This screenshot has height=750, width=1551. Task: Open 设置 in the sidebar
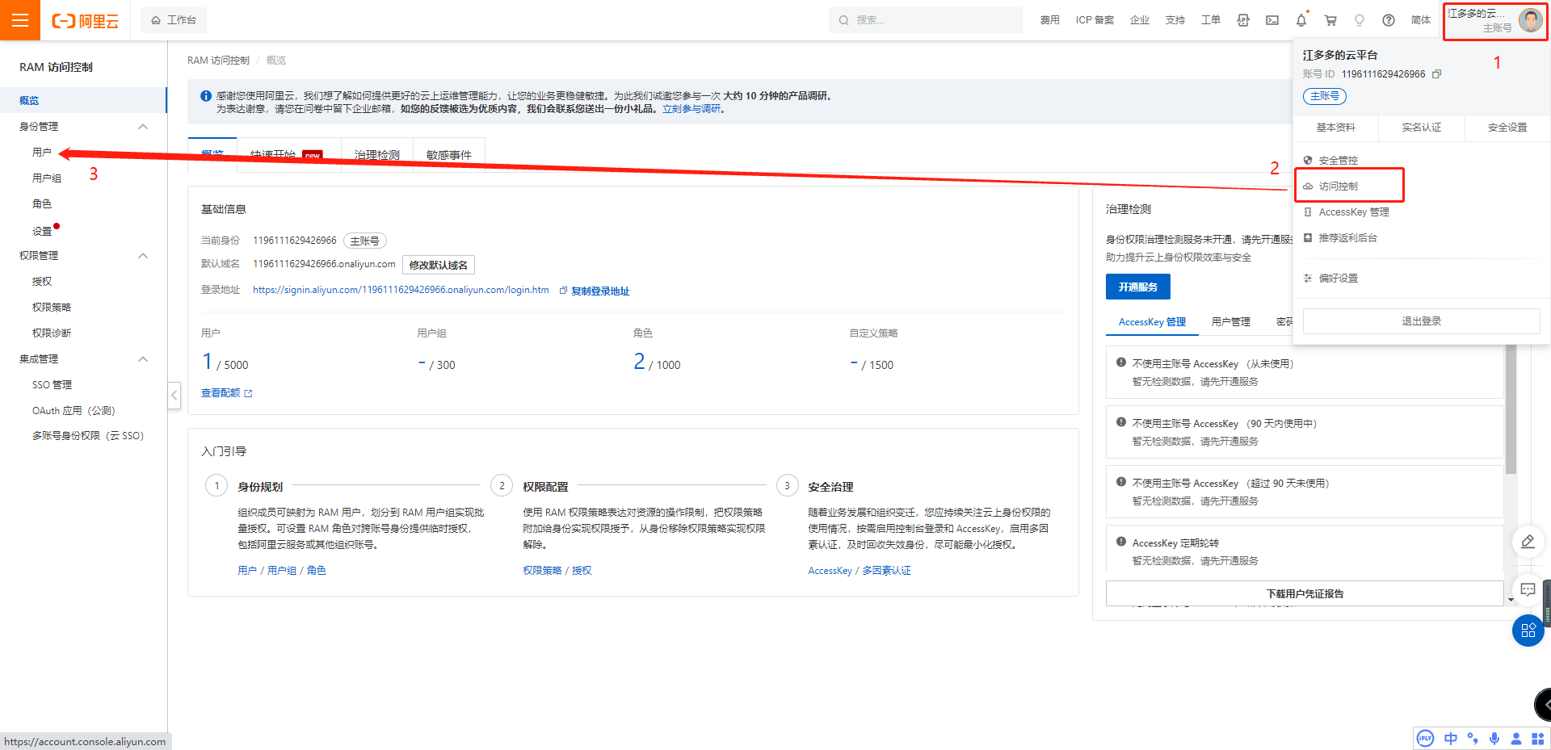(42, 231)
